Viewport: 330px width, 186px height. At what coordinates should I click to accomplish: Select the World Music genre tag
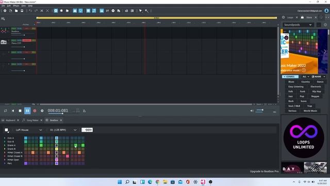tap(310, 111)
